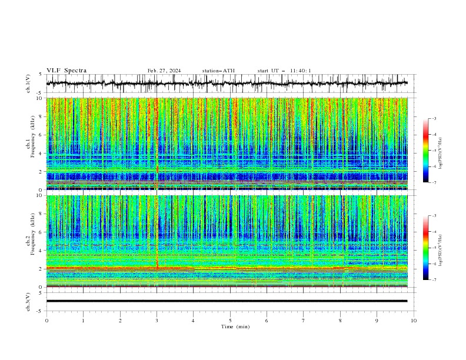Click time axis tick label "3"

tap(157, 321)
